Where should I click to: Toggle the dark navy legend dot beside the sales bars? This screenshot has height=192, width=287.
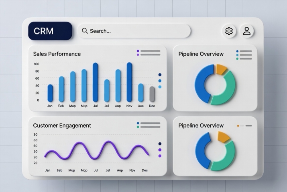[160, 75]
